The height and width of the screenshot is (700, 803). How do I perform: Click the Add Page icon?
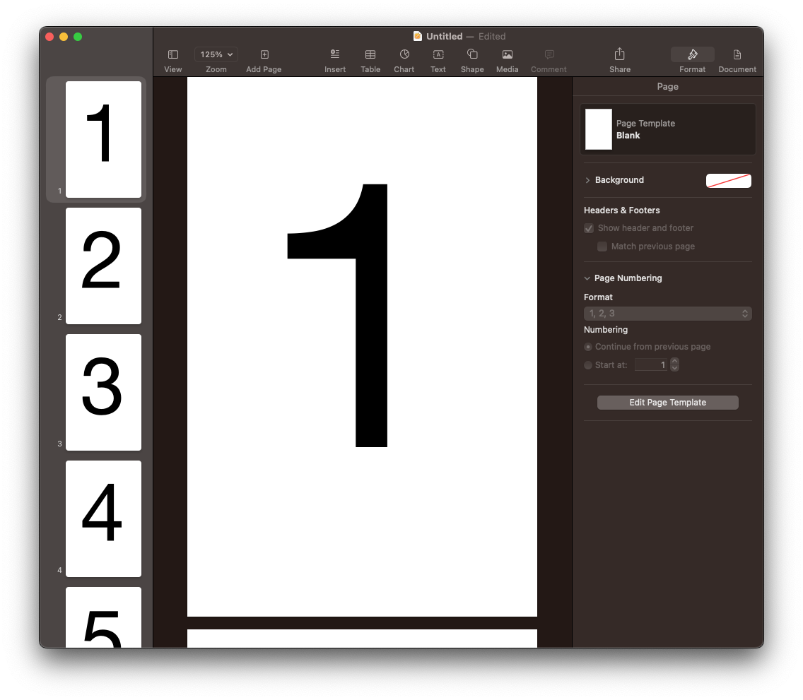[x=264, y=55]
